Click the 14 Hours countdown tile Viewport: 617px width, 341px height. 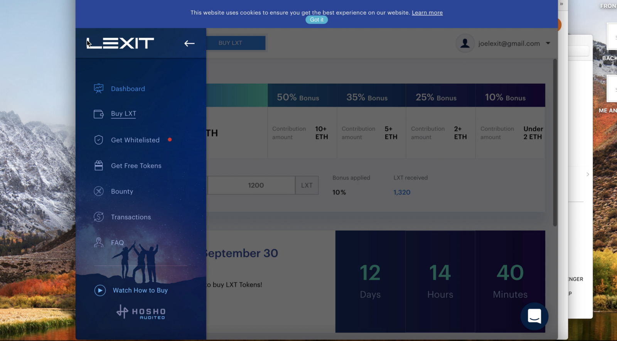tap(440, 282)
